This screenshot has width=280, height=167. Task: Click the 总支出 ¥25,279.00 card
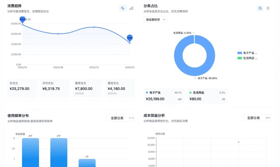(x=22, y=88)
